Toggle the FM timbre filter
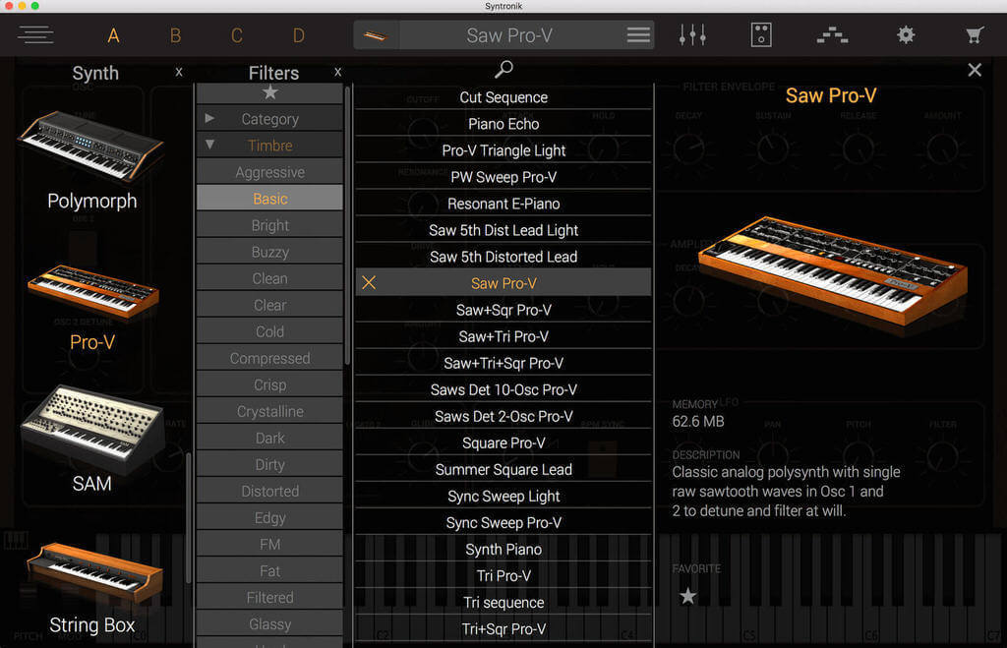The width and height of the screenshot is (1007, 648). (x=269, y=544)
